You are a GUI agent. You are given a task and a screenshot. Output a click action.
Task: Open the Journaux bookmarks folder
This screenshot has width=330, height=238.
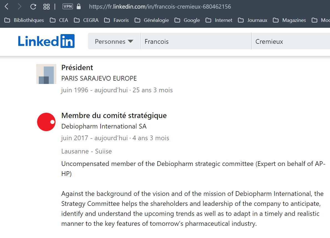252,20
